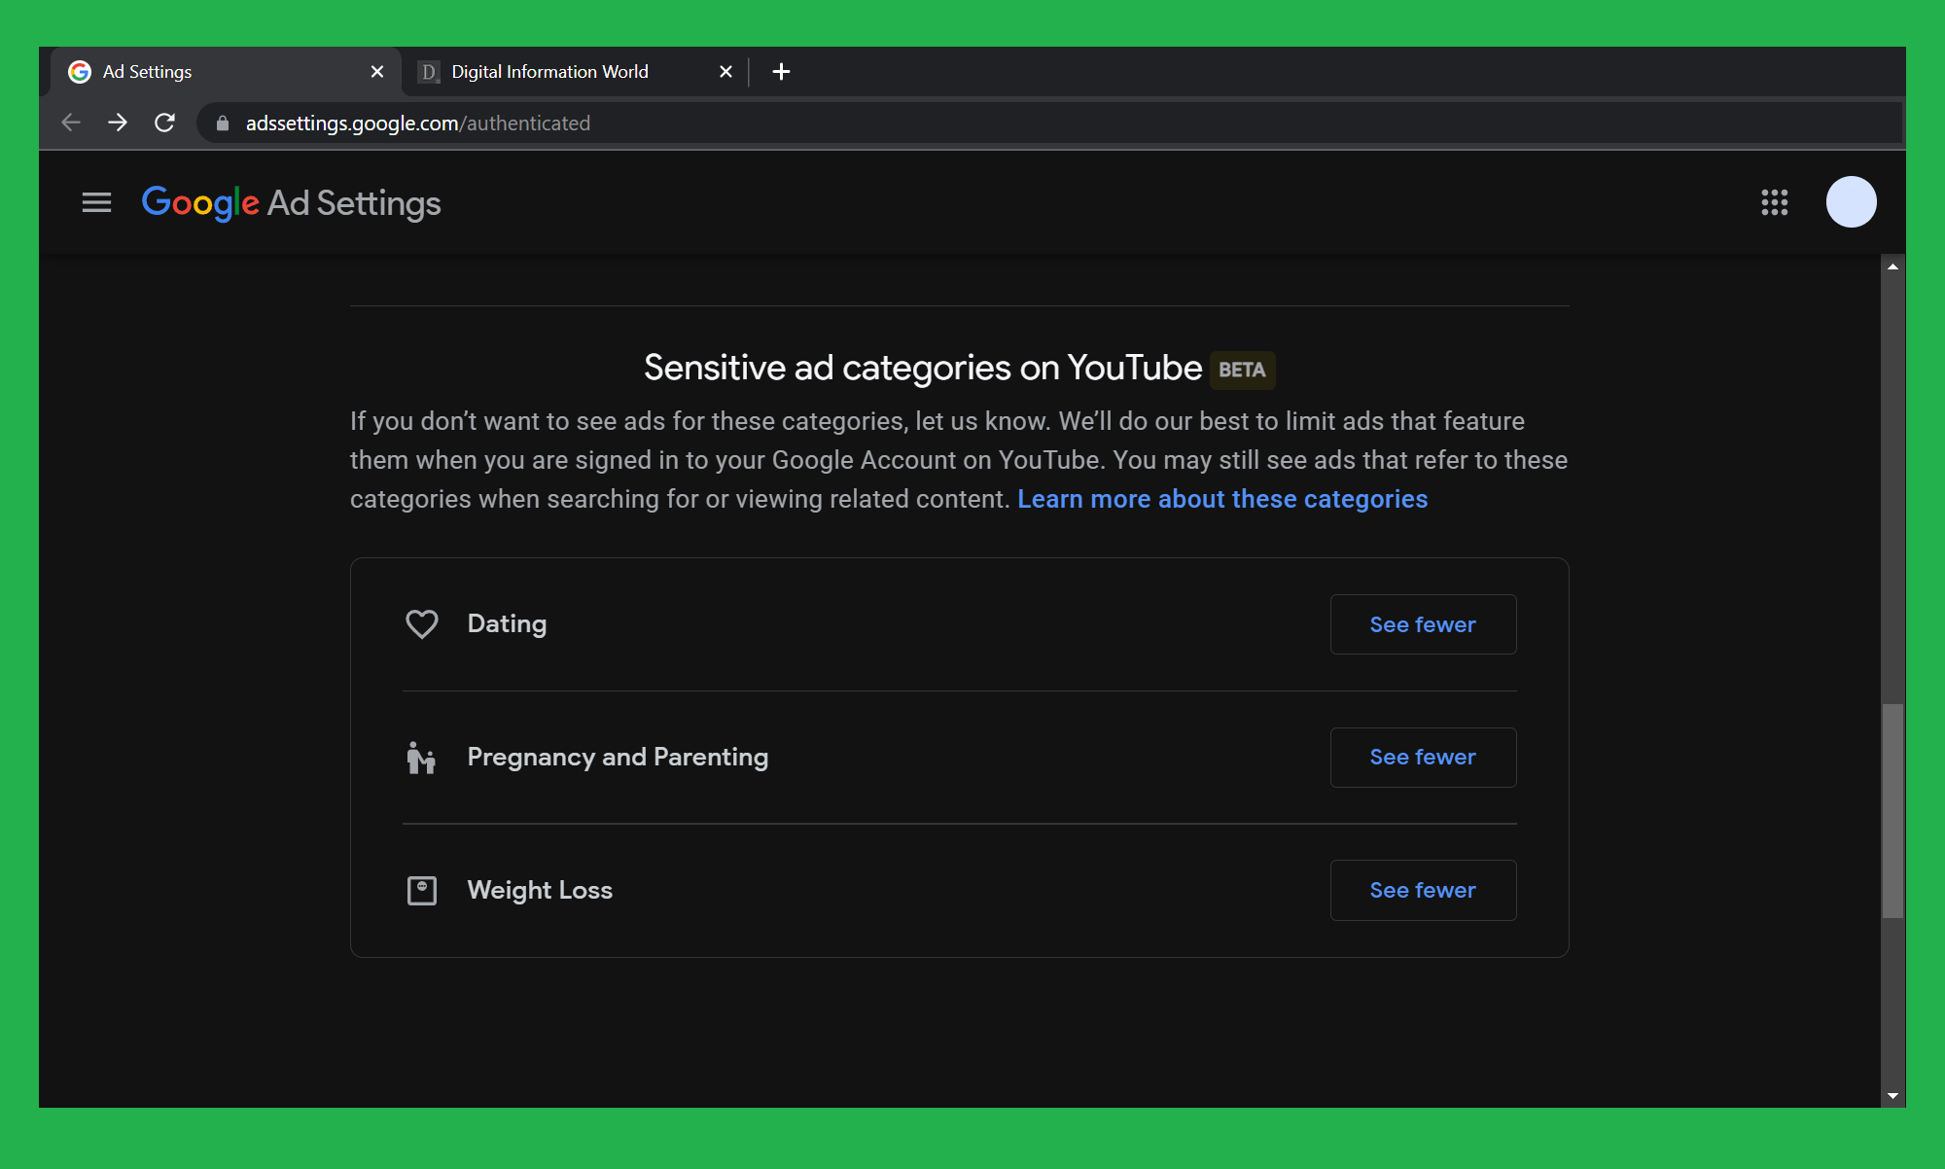
Task: Open Learn more about these categories link
Action: point(1221,499)
